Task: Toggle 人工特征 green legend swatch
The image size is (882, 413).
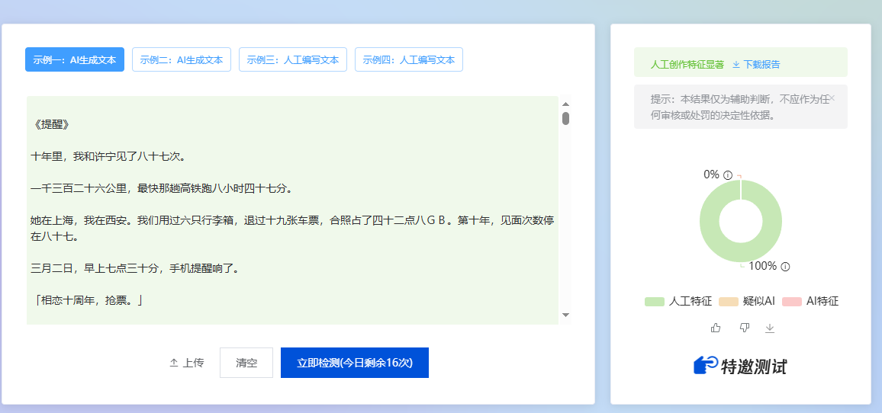Action: (654, 301)
